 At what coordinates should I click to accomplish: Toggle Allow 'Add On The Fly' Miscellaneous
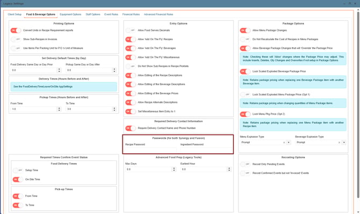131,57
